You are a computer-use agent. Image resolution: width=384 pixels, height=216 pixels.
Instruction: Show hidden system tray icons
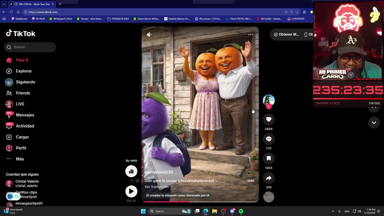[333, 211]
